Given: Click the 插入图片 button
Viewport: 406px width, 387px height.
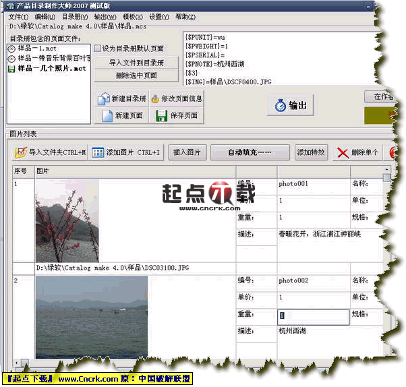Looking at the screenshot, I should pos(187,152).
